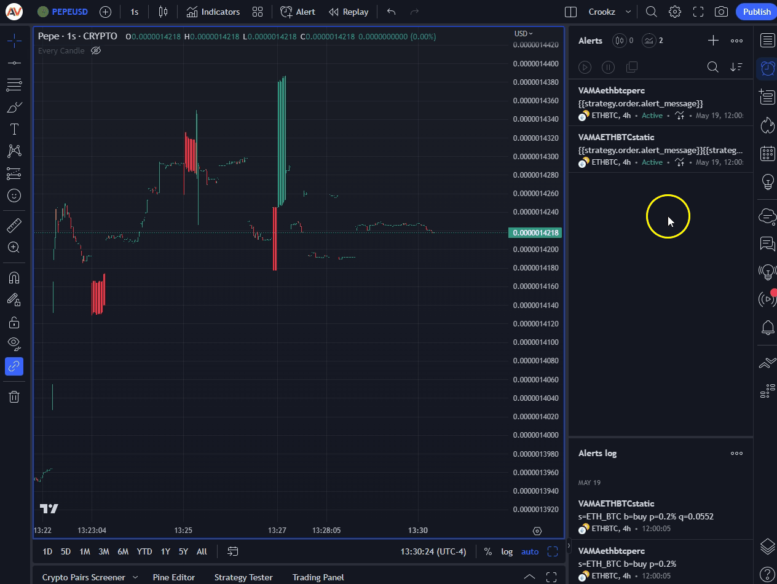777x584 pixels.
Task: Open the chart patterns tool
Action: pyautogui.click(x=14, y=151)
